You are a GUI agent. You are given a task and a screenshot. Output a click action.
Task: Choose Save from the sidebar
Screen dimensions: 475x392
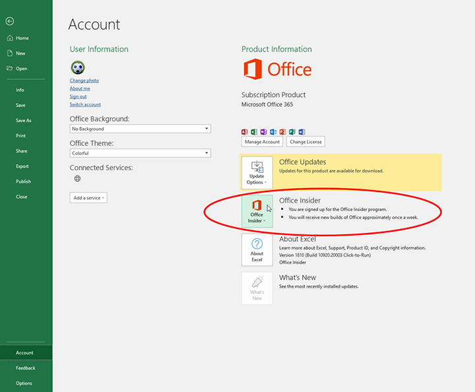(x=26, y=105)
